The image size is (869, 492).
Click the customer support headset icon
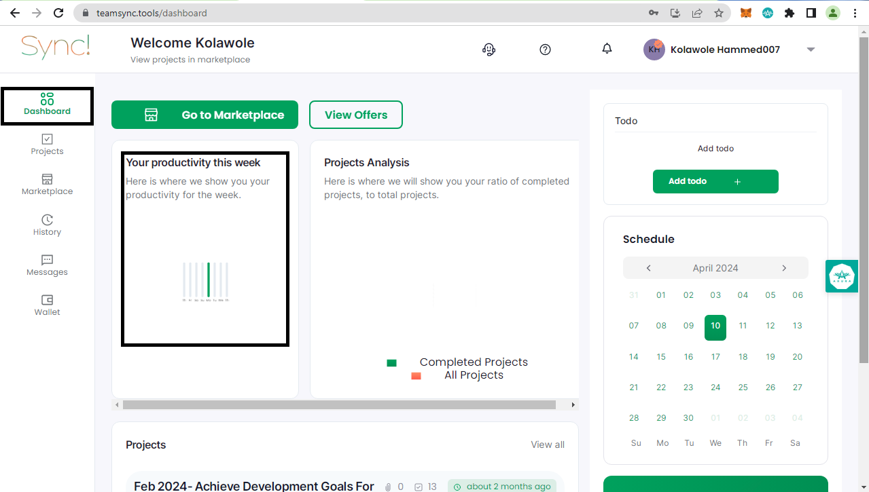point(489,50)
